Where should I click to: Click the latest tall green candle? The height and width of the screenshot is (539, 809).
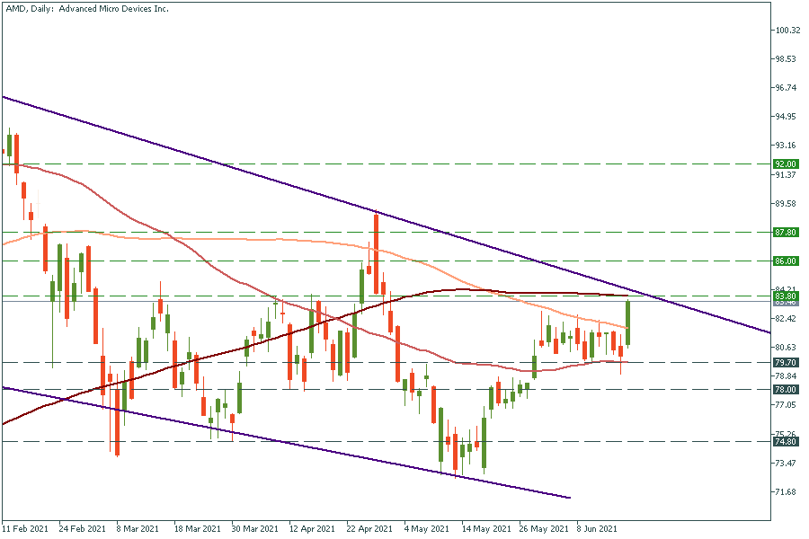[627, 323]
